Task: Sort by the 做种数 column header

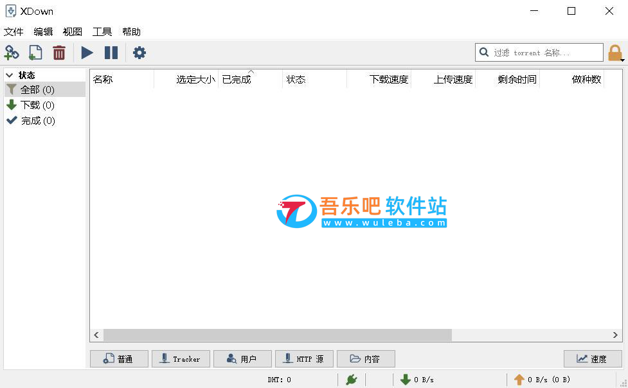Action: pos(572,79)
